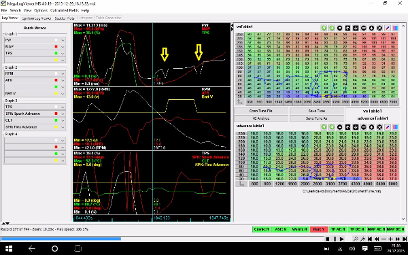This screenshot has width=408, height=255.
Task: Open the Options menu
Action: pos(41,10)
